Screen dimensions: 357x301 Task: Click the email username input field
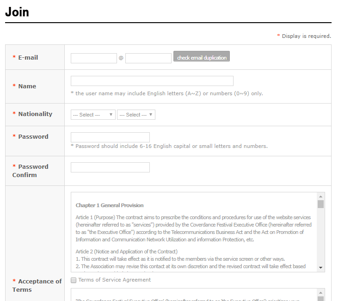[x=93, y=58]
